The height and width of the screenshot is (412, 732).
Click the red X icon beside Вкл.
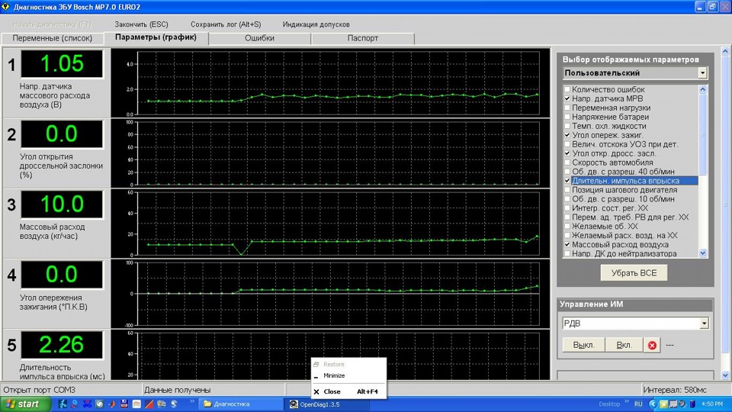coord(652,345)
